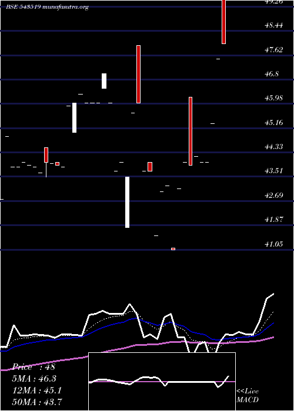The width and height of the screenshot is (294, 411).
Task: Select the white candle between 45.16 and 45.98
Action: (74, 117)
